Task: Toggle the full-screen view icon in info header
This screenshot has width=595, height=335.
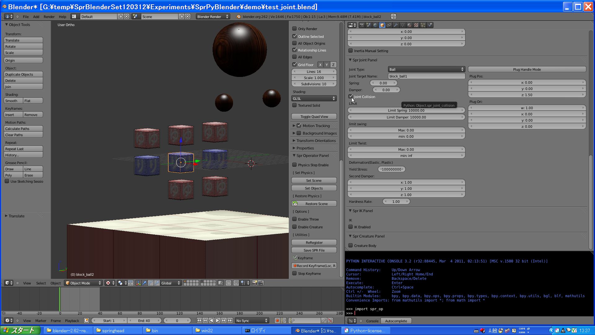Action: pyautogui.click(x=393, y=16)
